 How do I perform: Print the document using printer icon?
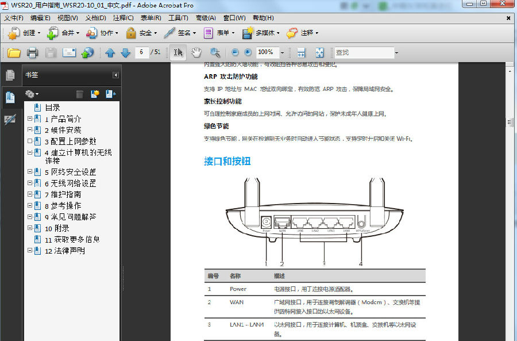coord(32,52)
